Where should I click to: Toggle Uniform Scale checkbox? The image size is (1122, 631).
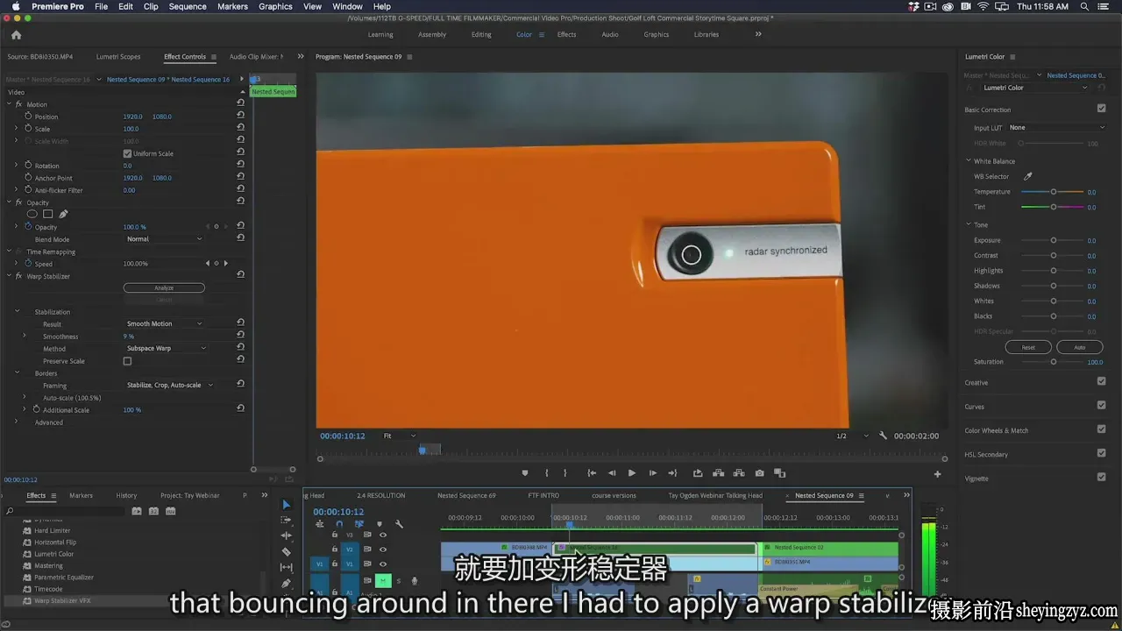(x=127, y=153)
